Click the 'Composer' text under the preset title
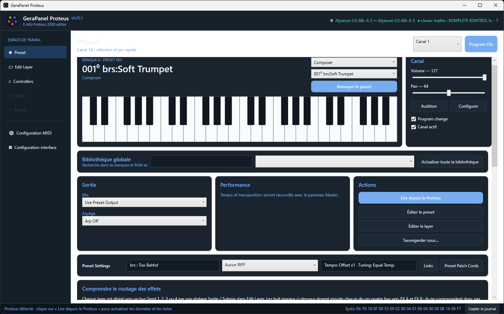The width and height of the screenshot is (504, 314). click(x=91, y=78)
